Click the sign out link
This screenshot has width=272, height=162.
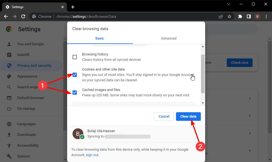(x=92, y=155)
